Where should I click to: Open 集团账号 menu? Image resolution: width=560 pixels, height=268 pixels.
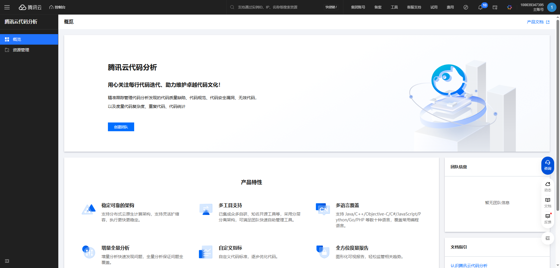[x=358, y=7]
